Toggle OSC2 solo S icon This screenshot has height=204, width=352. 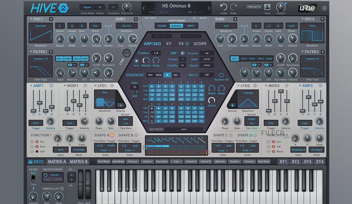(x=323, y=19)
